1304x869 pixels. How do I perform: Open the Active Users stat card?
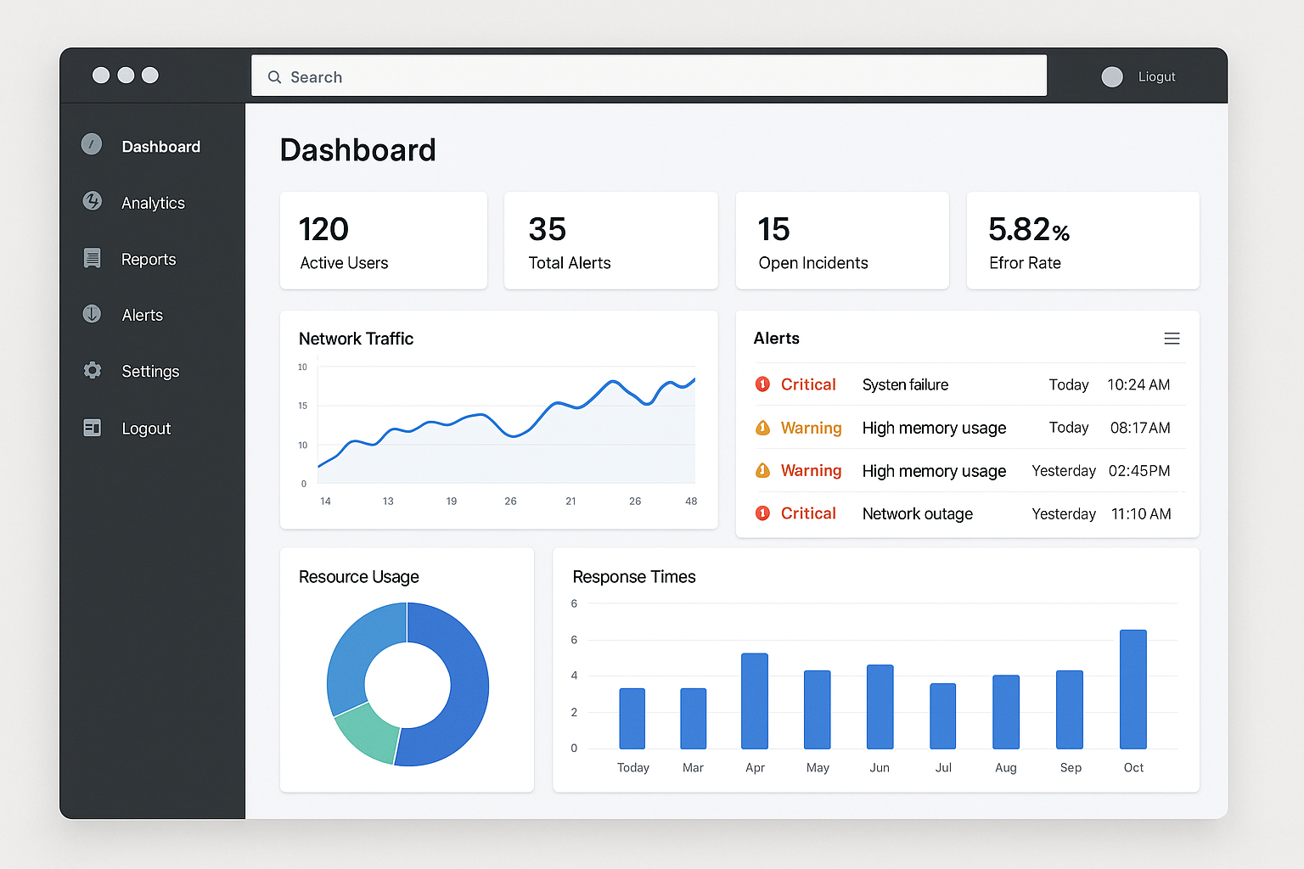coord(383,241)
